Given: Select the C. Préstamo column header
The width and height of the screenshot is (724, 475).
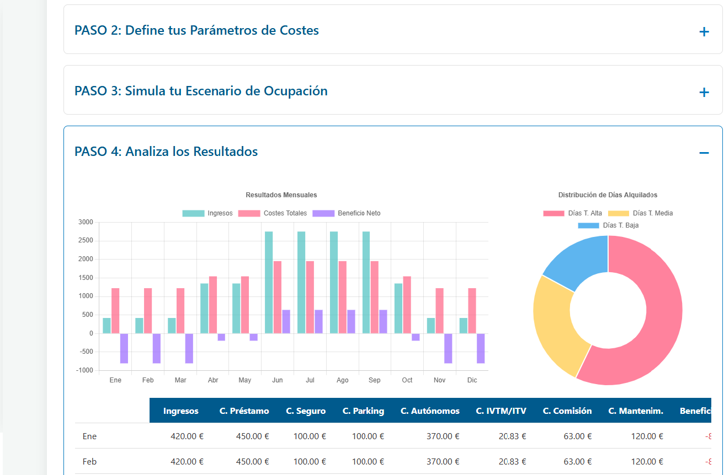Looking at the screenshot, I should click(244, 411).
